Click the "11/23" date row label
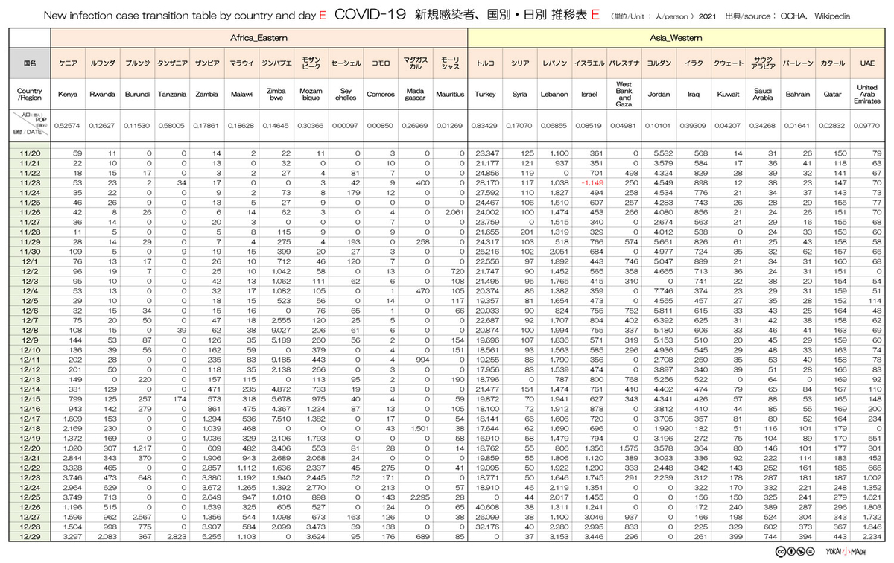The image size is (894, 563). [29, 182]
